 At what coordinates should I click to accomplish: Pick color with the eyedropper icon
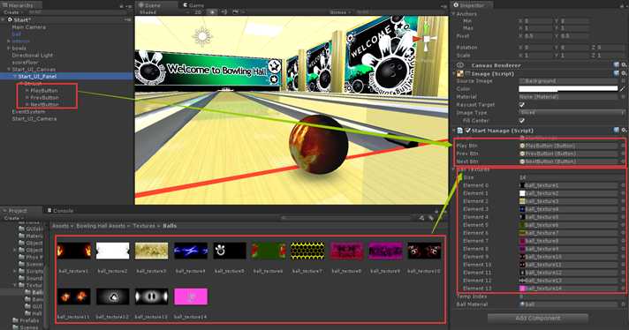(623, 89)
